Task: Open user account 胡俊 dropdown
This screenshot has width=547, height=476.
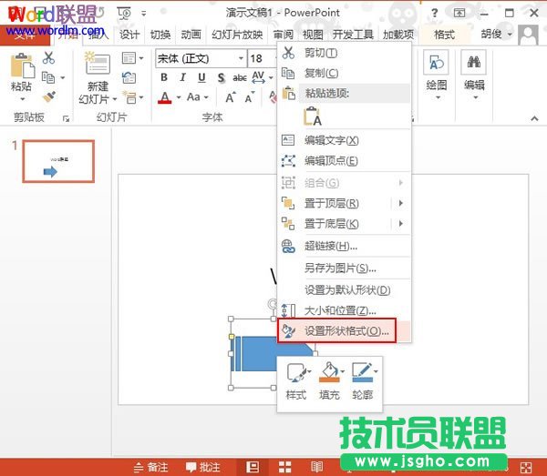Action: click(x=497, y=34)
